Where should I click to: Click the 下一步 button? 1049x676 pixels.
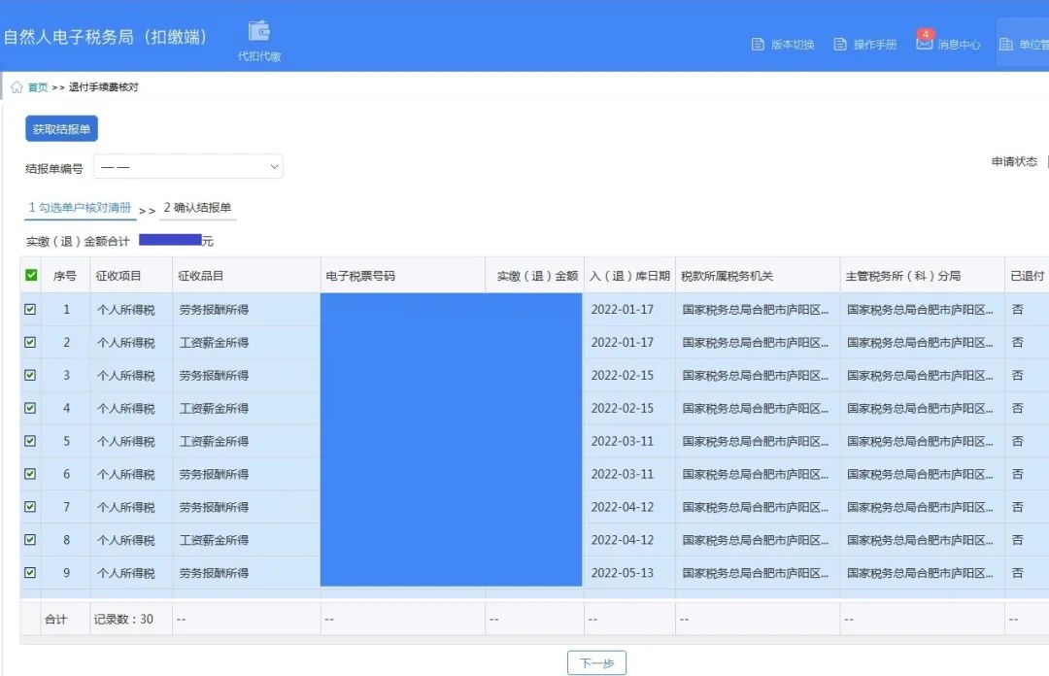click(596, 663)
